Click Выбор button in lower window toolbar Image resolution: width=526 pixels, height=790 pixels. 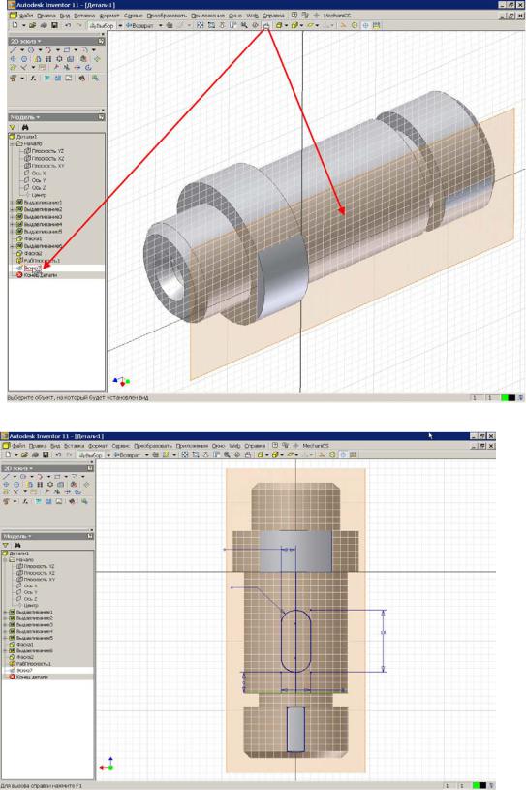click(x=92, y=455)
